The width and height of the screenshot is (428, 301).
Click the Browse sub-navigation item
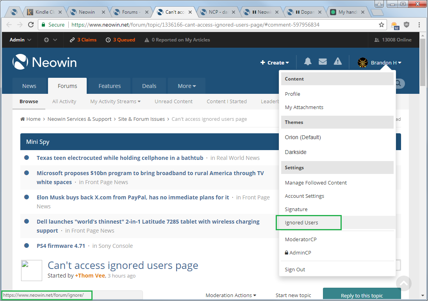pyautogui.click(x=29, y=101)
